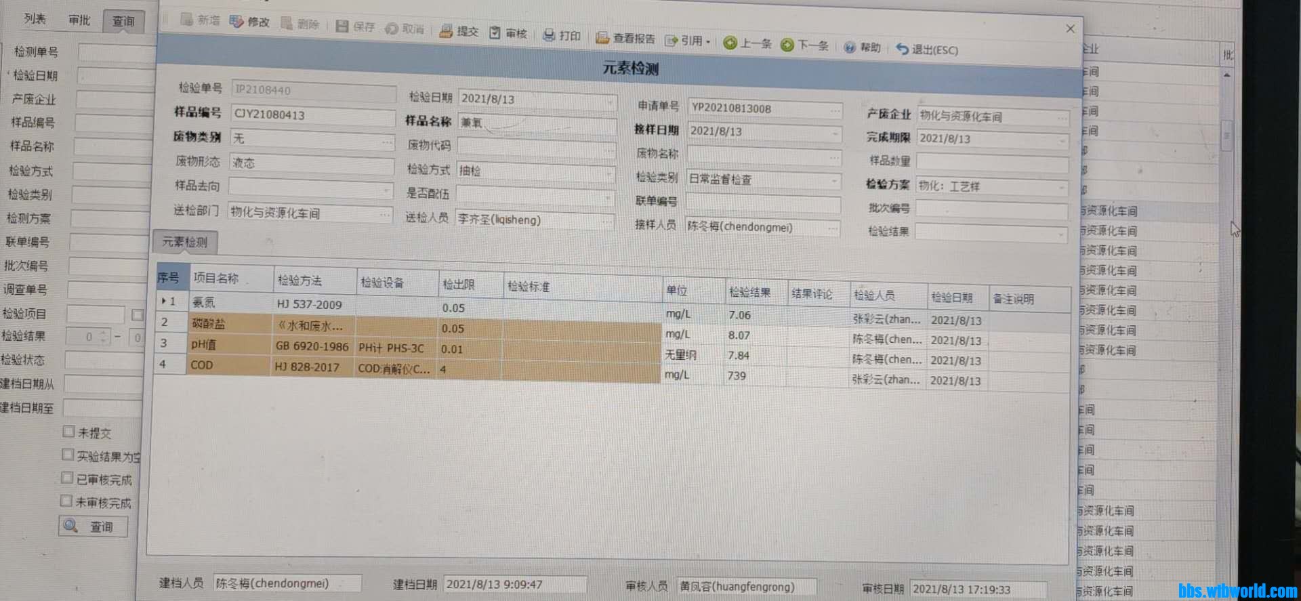
Task: Select the 磷酸盐 row cell
Action: click(229, 324)
